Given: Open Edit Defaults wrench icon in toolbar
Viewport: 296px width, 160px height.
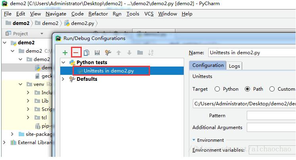Looking at the screenshot, I should coord(108,53).
